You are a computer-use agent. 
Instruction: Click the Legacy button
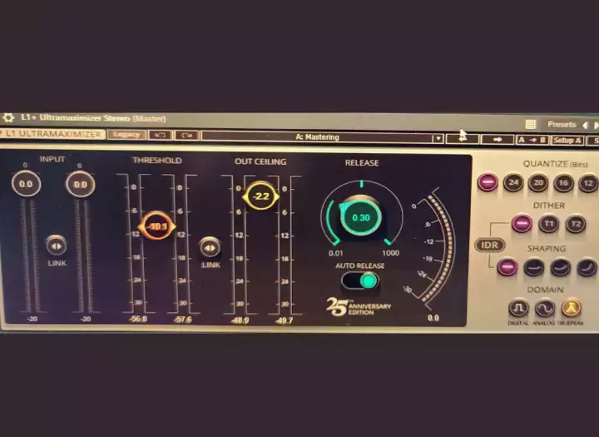click(x=126, y=135)
